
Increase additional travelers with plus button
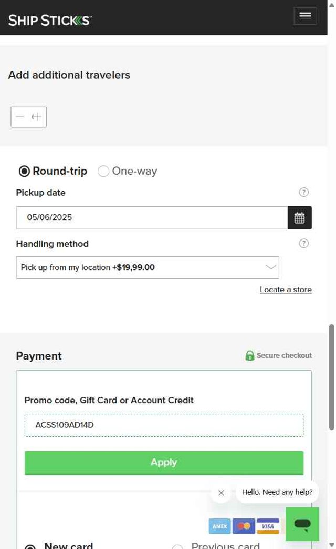[x=37, y=117]
